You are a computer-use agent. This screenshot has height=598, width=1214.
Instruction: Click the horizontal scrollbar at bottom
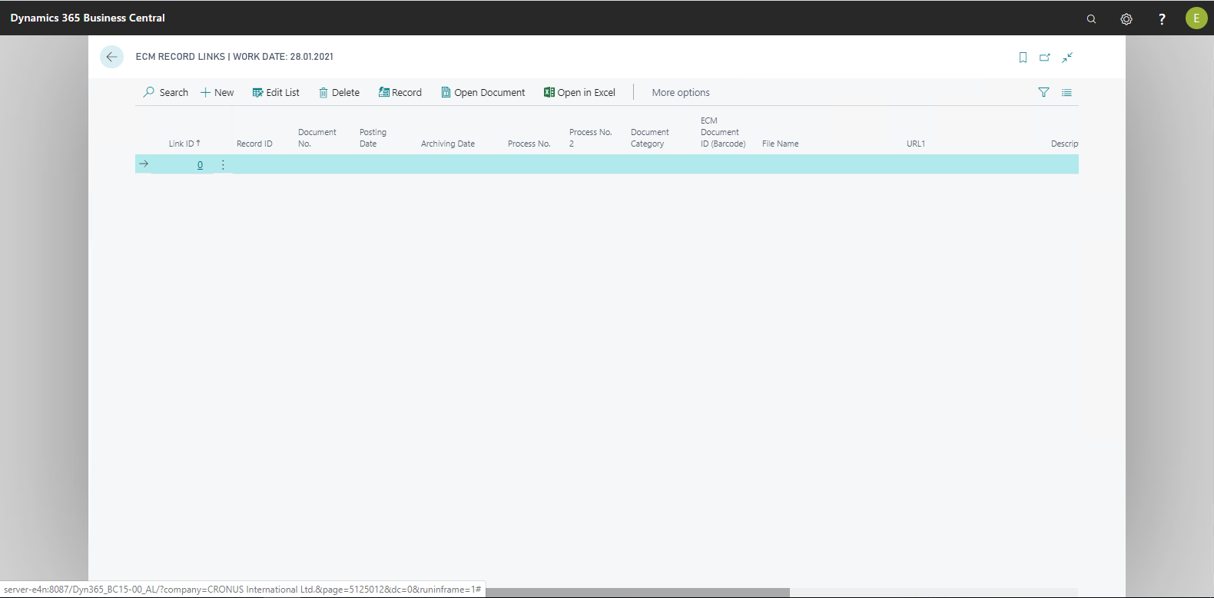[x=638, y=592]
